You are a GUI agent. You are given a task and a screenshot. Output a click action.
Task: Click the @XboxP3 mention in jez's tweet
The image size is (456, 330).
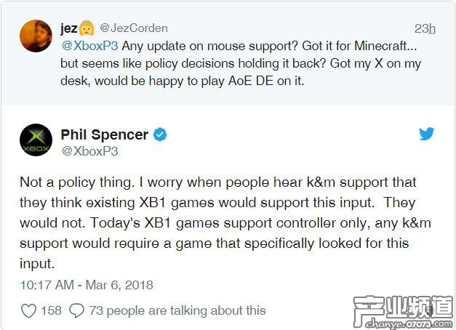coord(88,46)
